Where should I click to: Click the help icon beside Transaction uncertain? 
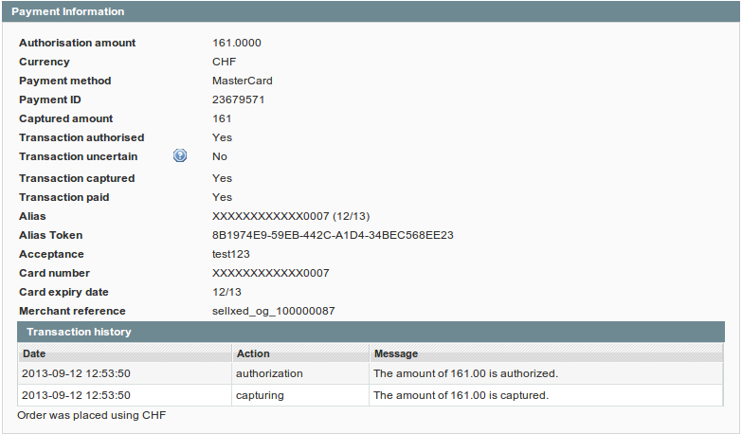coord(180,156)
